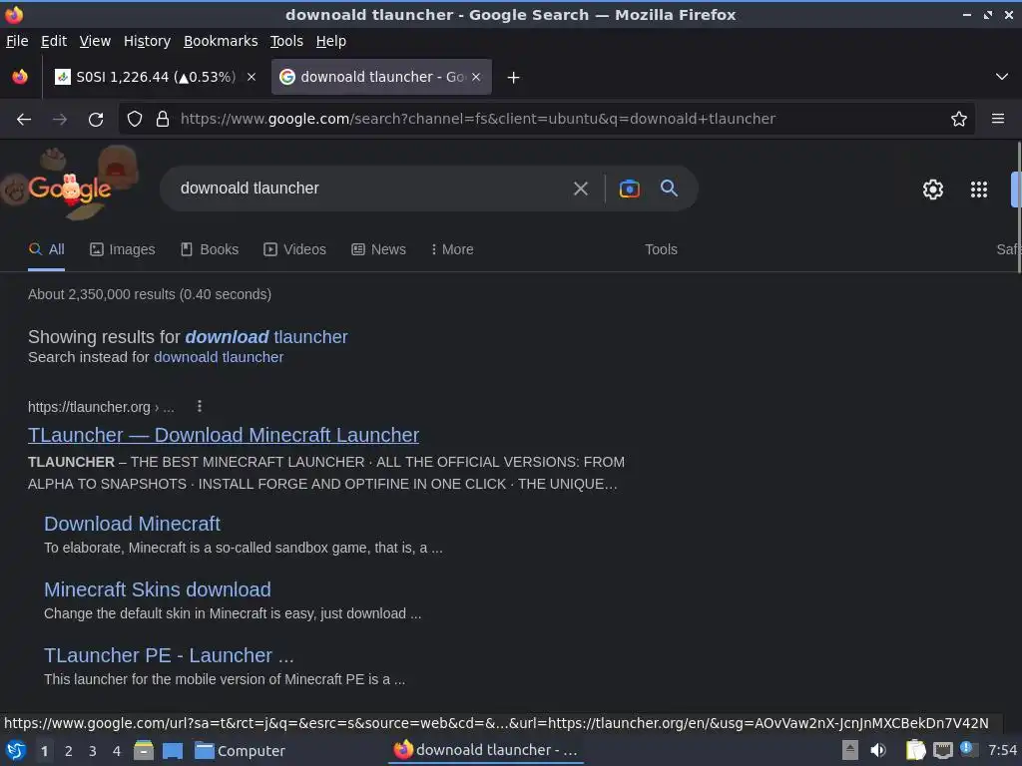Open the Google apps grid
The width and height of the screenshot is (1022, 766).
(979, 189)
